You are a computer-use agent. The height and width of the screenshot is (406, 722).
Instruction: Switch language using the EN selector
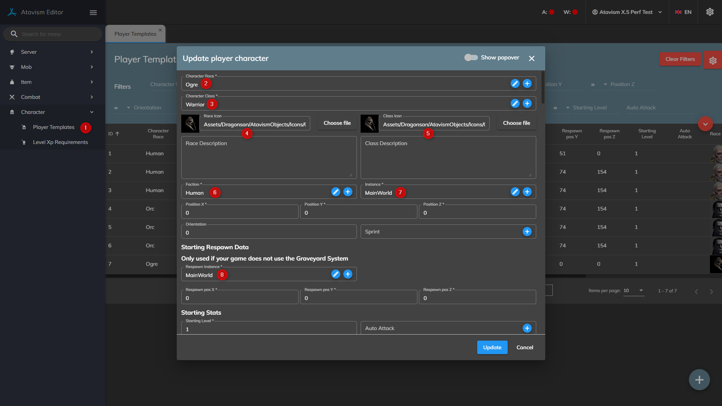pyautogui.click(x=683, y=12)
